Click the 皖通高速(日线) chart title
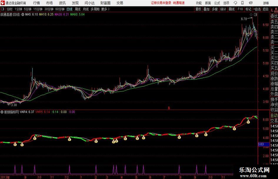Viewport: 278px width, 179px height. point(10,14)
